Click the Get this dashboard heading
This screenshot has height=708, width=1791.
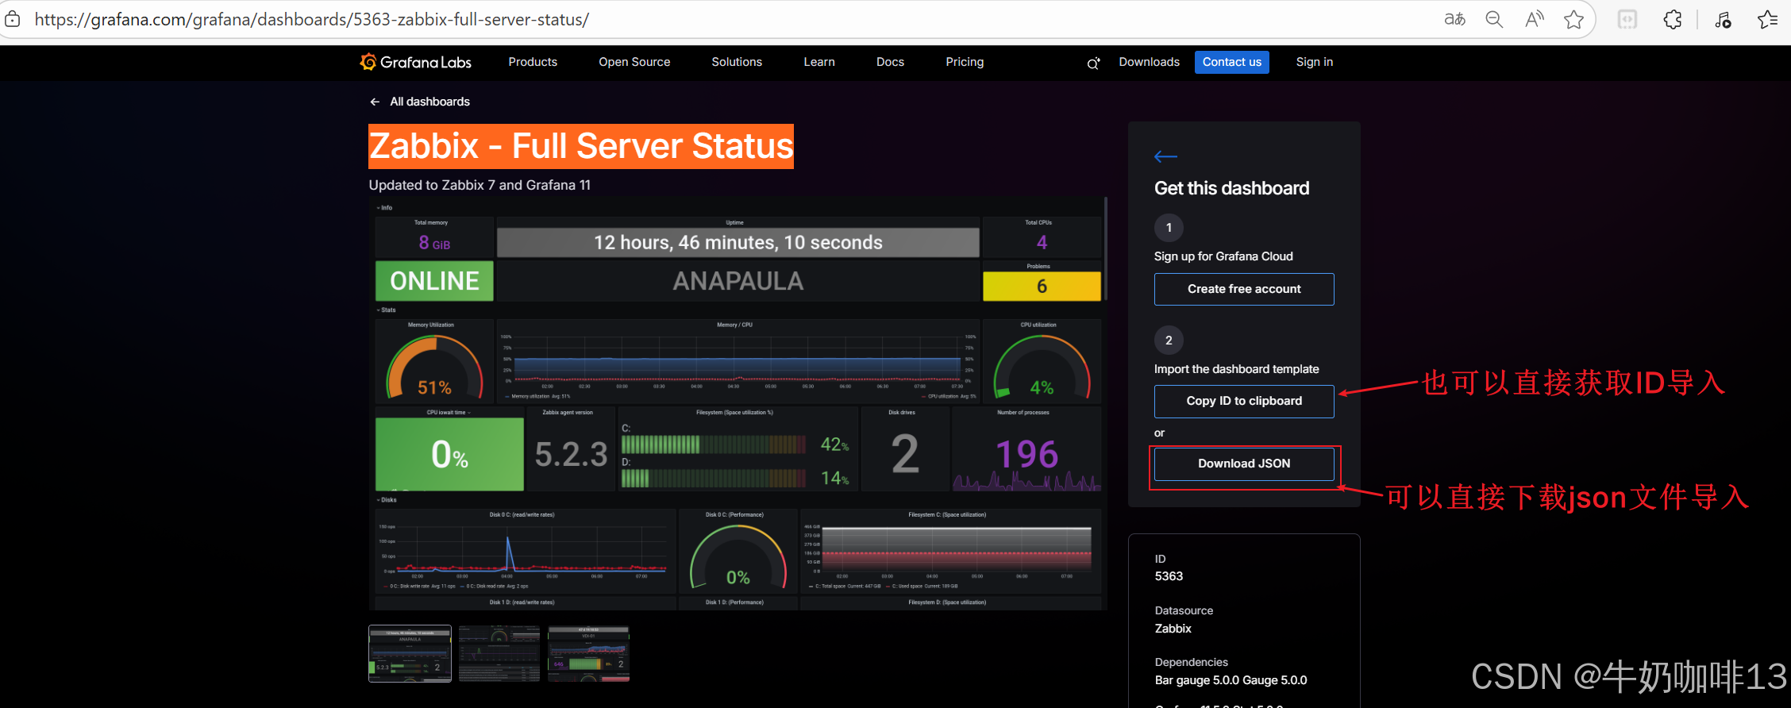tap(1231, 188)
